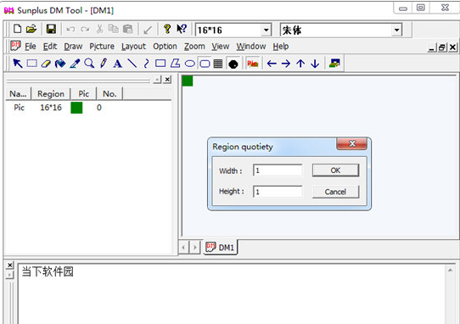The image size is (460, 324).
Task: Click the output pane scrollbar up arrow
Action: click(x=451, y=270)
